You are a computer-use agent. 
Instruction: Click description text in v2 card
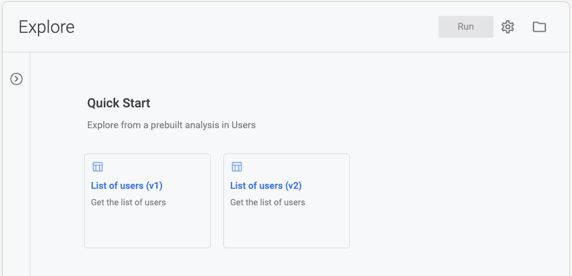click(268, 202)
